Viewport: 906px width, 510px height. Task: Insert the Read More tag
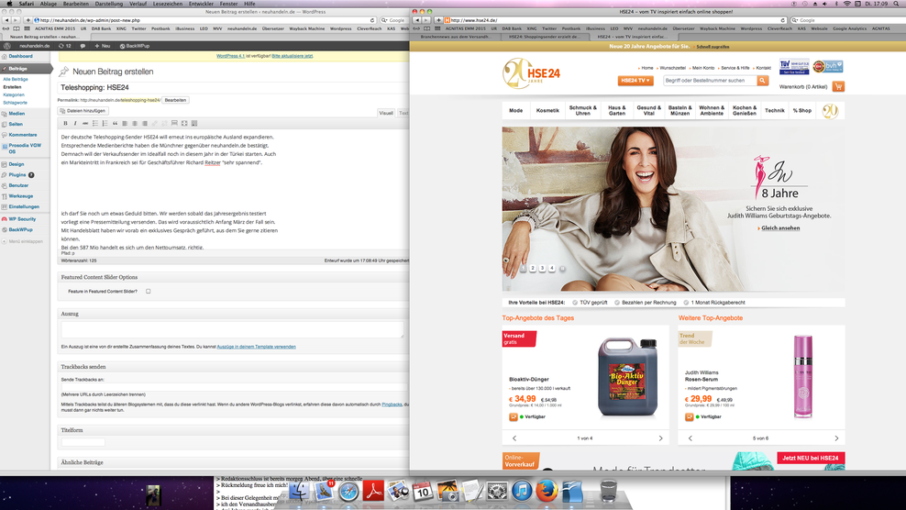tap(174, 123)
